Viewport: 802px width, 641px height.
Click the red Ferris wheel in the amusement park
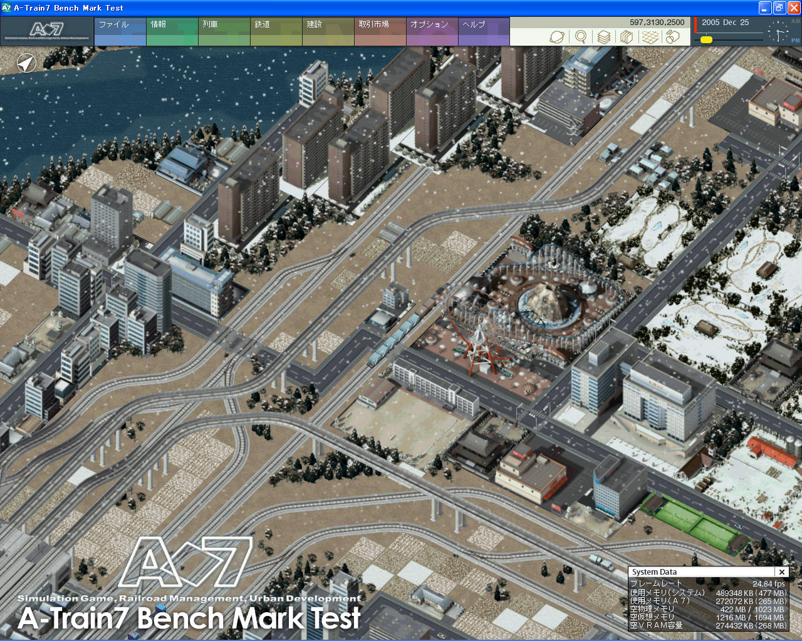pos(482,341)
